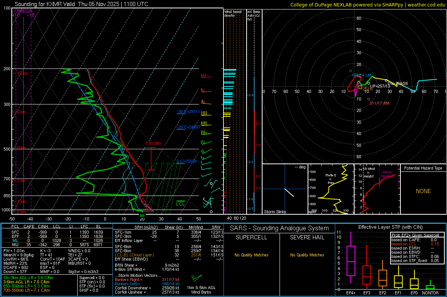This screenshot has width=447, height=297.
Task: Click the SUPERCELL column heading
Action: click(x=252, y=237)
